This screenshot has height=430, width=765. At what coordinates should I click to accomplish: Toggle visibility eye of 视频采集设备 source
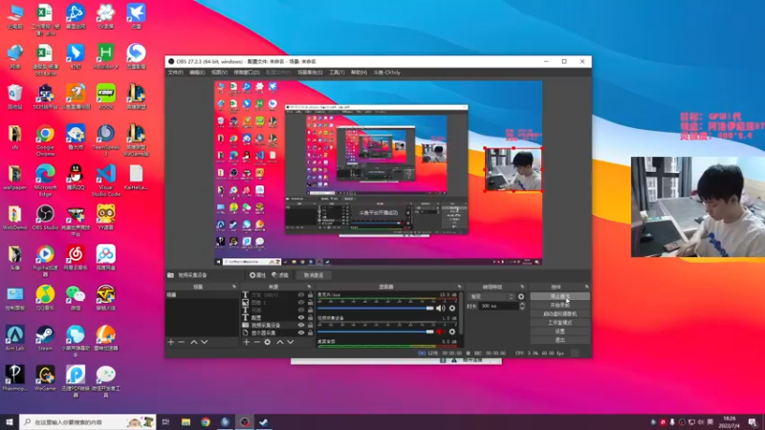click(301, 325)
